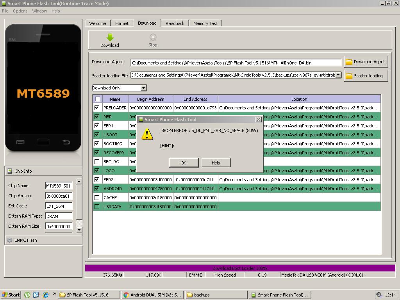Click the MediaTek DA USB VCOM status text
The height and width of the screenshot is (300, 400).
[x=322, y=275]
